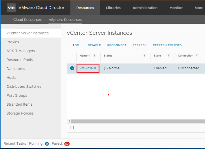Select vCenter Server Instances in sidebar
Screen dimensions: 205x149
[x=31, y=33]
